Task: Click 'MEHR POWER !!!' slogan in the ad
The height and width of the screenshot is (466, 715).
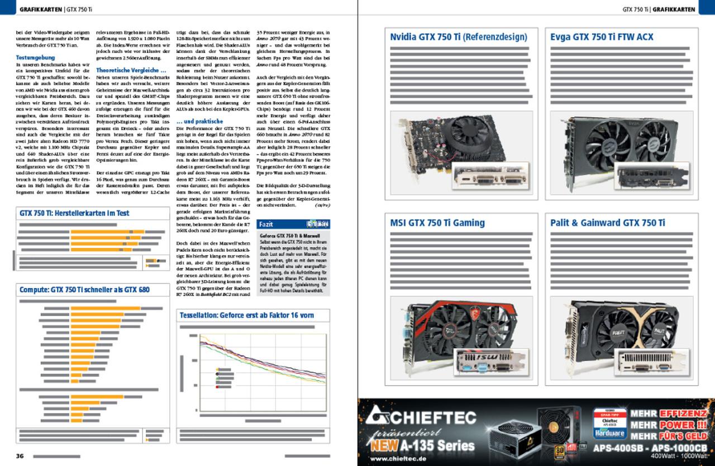Action: click(669, 425)
